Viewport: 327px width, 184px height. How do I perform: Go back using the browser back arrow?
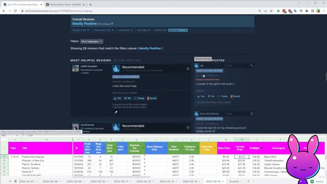[x=4, y=11]
